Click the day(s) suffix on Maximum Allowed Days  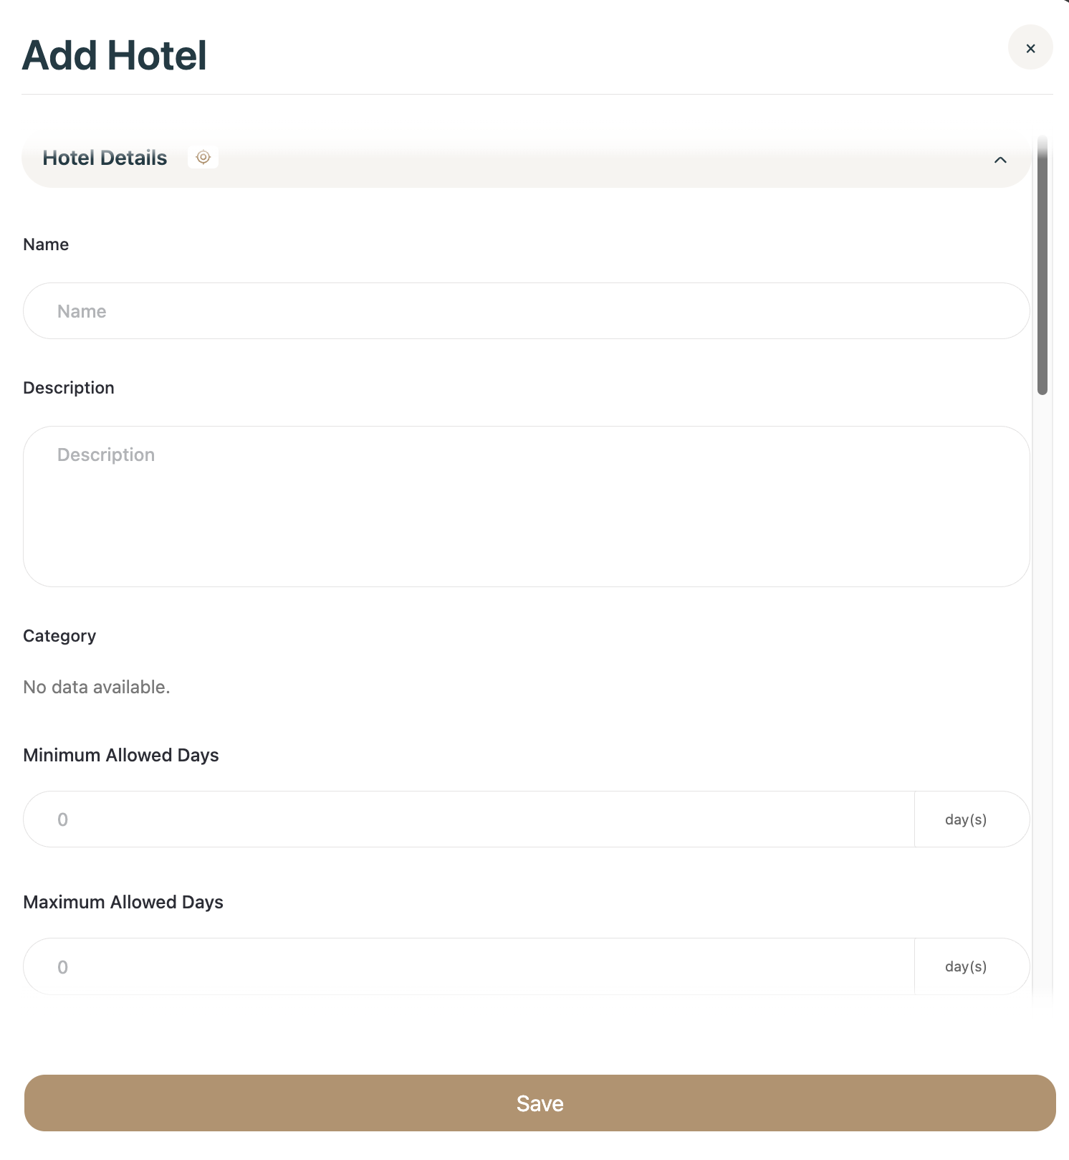coord(966,966)
